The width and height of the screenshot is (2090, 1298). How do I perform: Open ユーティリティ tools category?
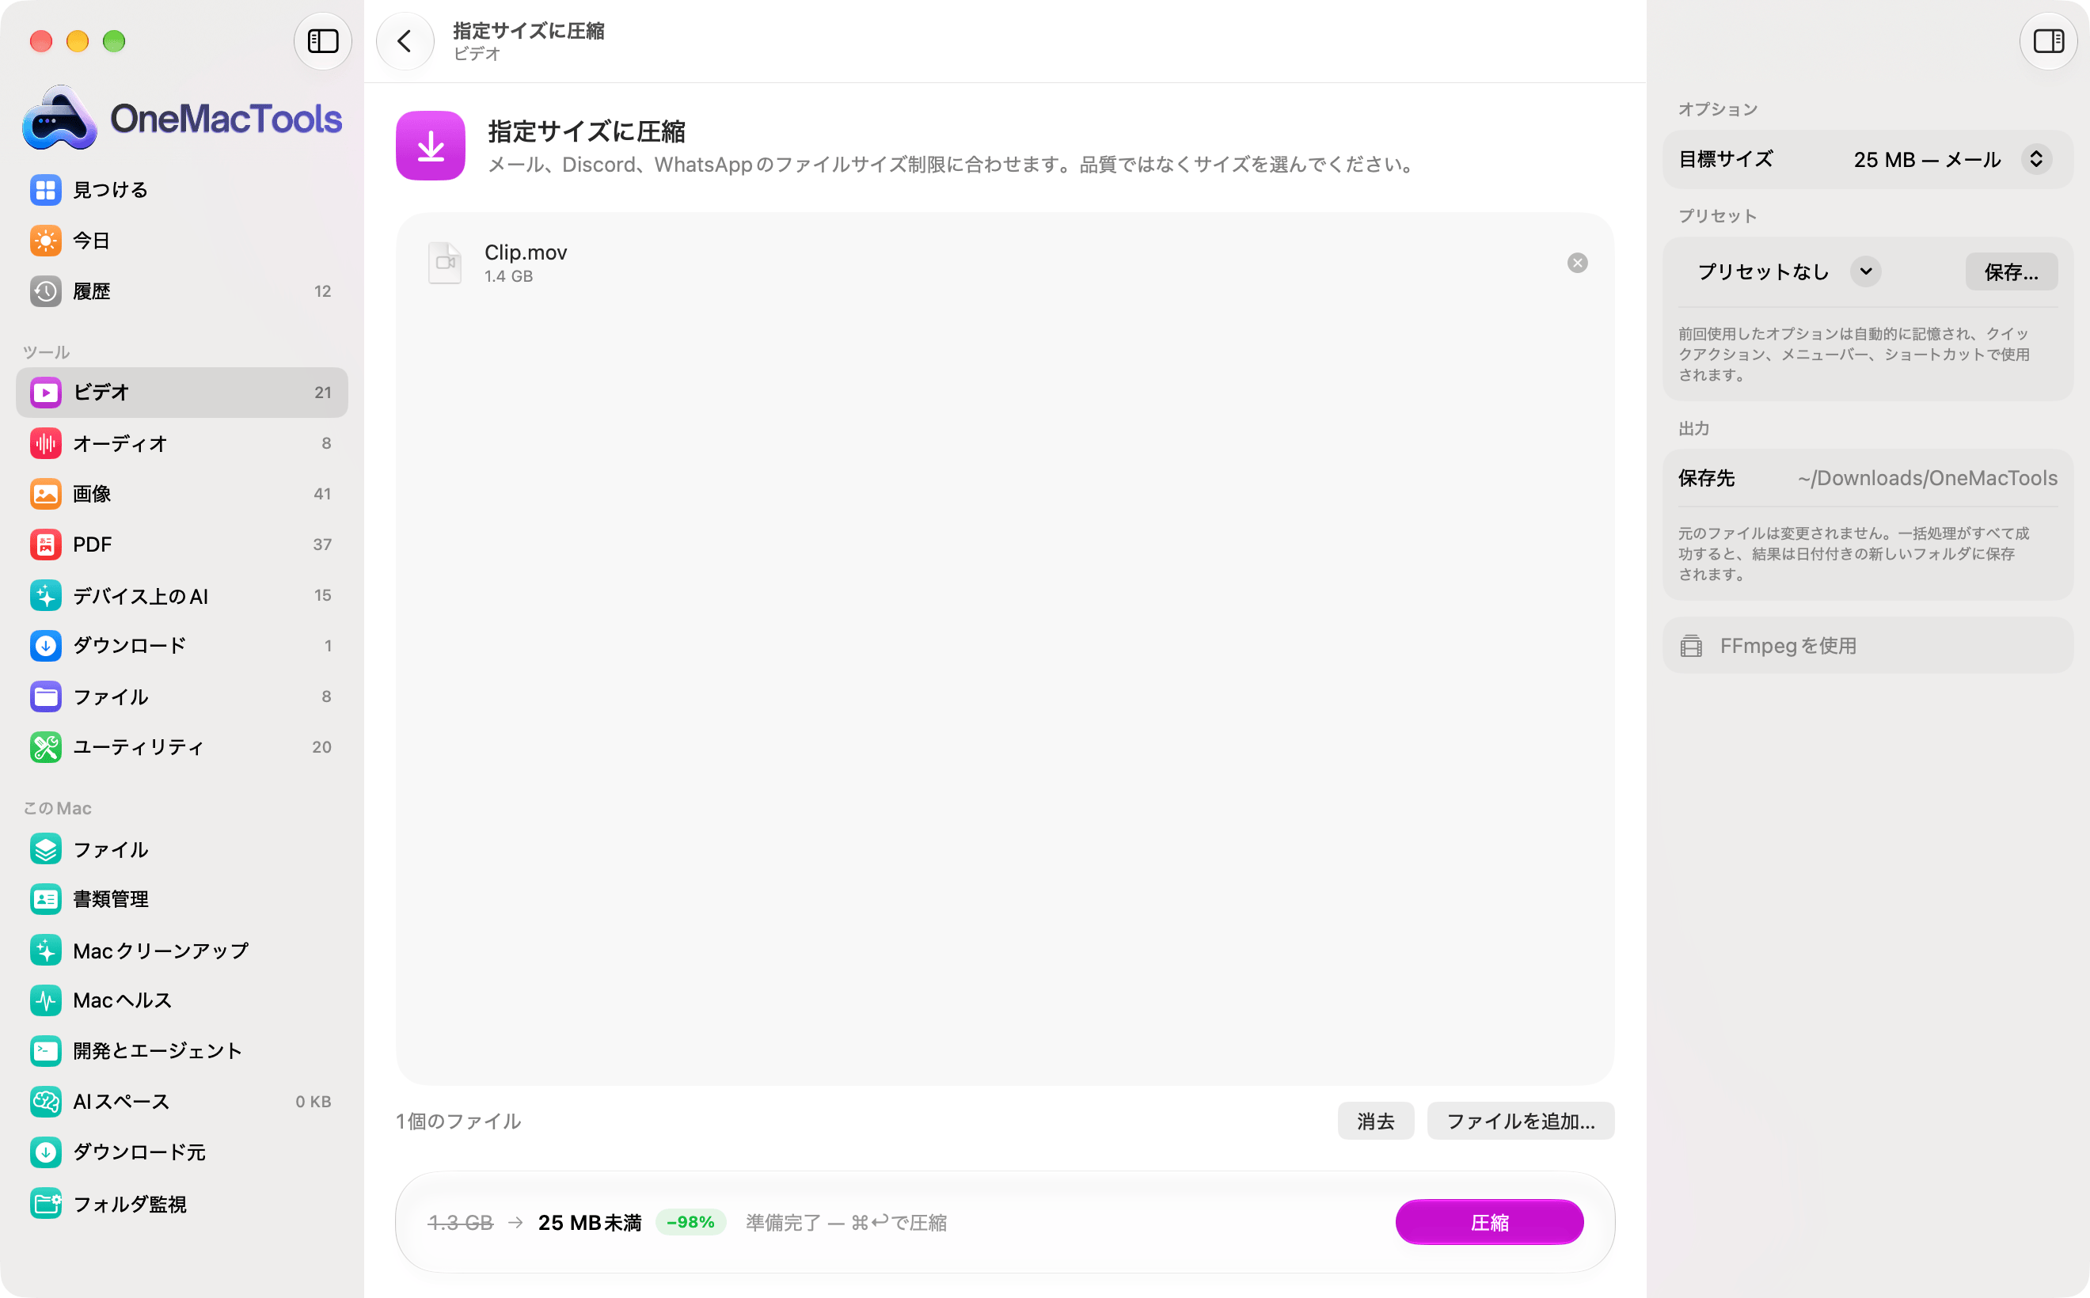[181, 747]
